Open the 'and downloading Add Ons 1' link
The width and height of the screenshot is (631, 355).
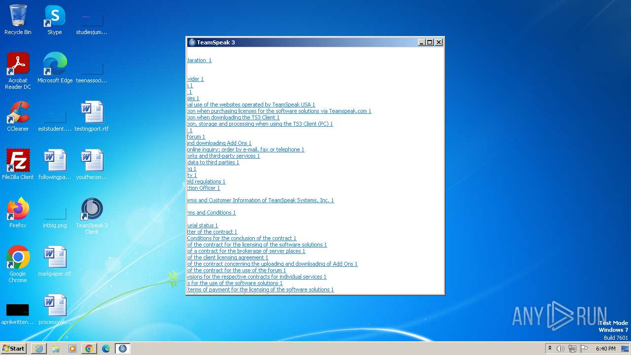(x=219, y=143)
